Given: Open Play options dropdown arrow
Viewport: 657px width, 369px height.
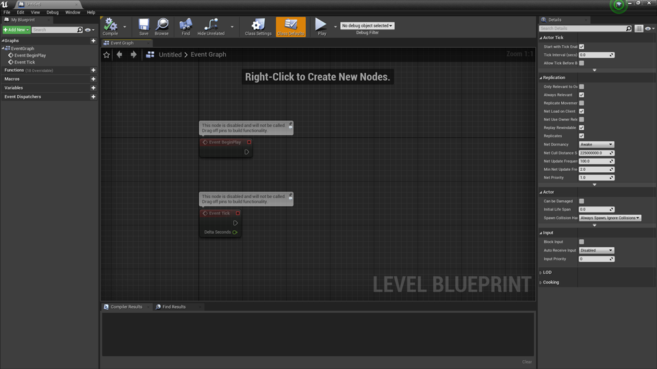Looking at the screenshot, I should (335, 27).
